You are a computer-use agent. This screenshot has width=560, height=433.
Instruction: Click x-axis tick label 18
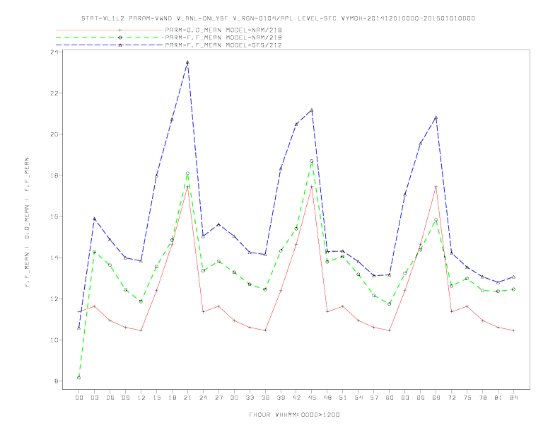172,398
